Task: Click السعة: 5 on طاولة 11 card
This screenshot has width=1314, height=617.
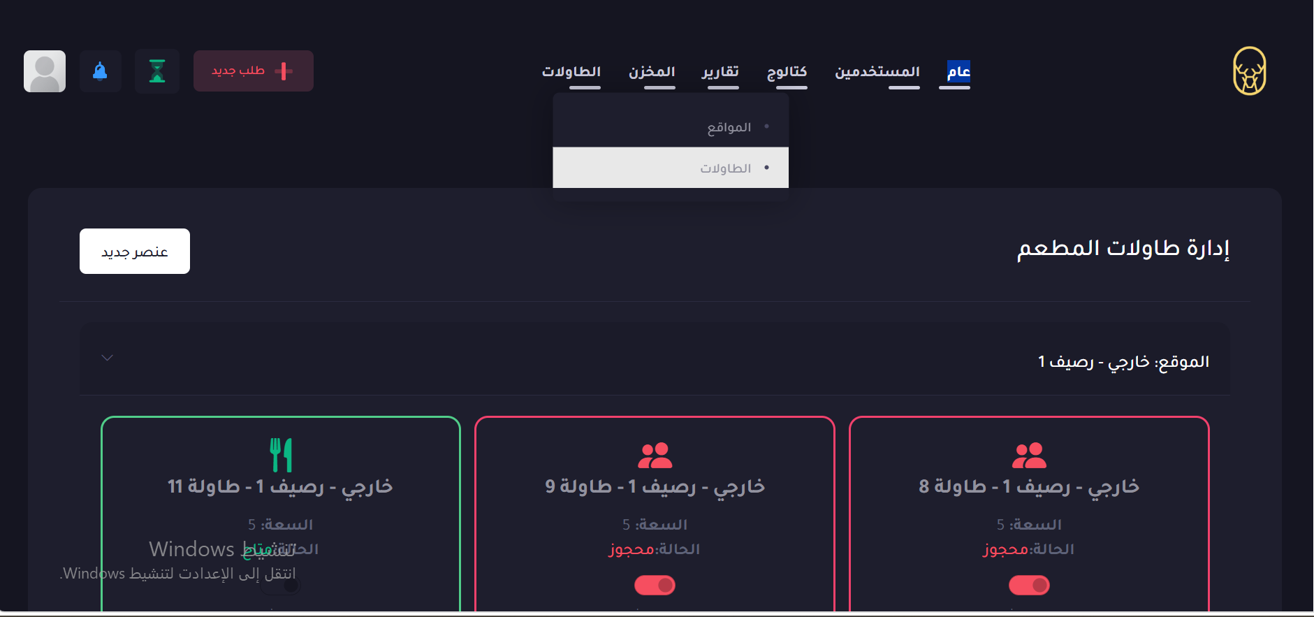Action: (280, 524)
